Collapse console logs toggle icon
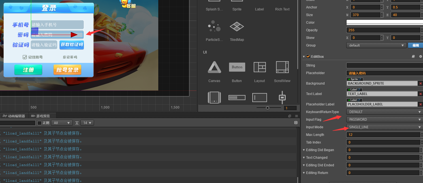 point(296,123)
